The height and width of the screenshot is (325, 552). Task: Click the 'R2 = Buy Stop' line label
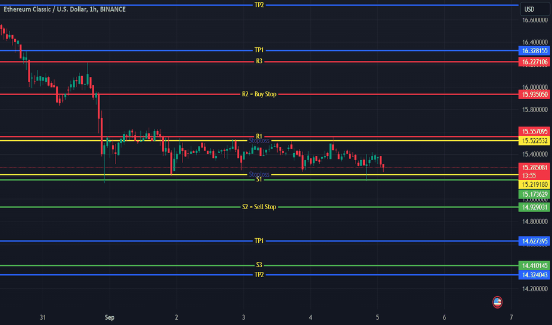pos(259,94)
